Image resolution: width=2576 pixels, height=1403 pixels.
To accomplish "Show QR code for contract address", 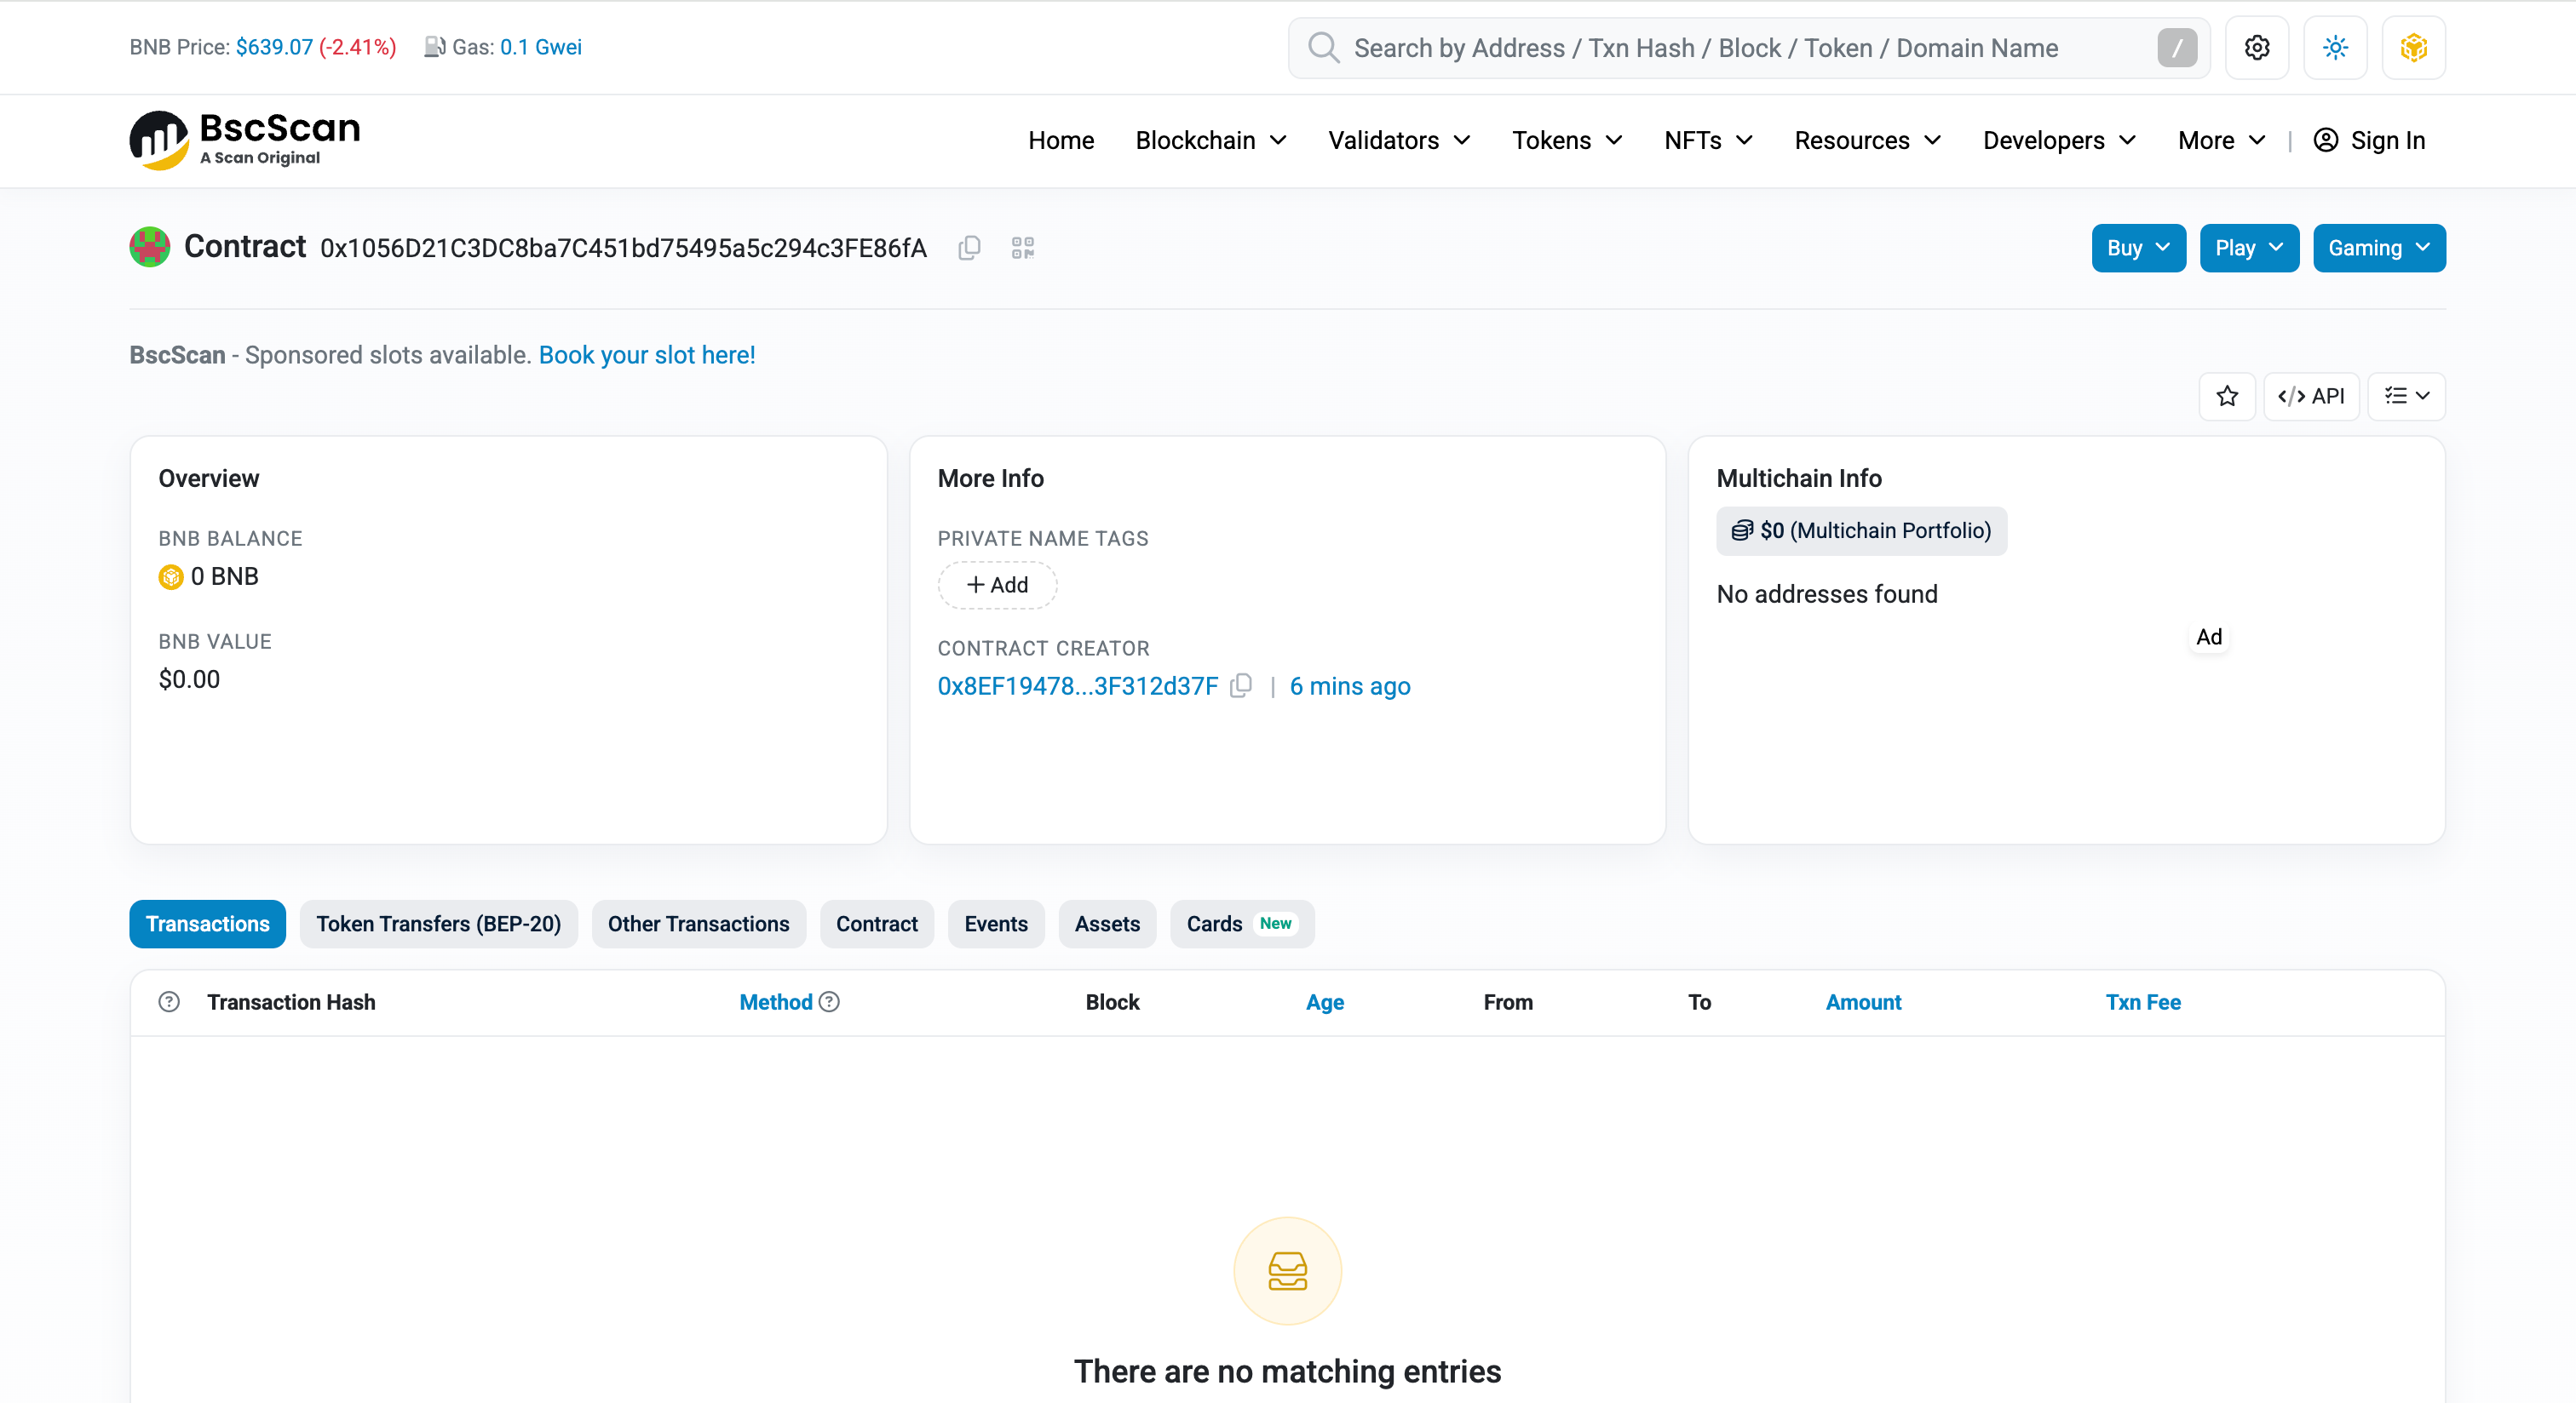I will 1022,248.
